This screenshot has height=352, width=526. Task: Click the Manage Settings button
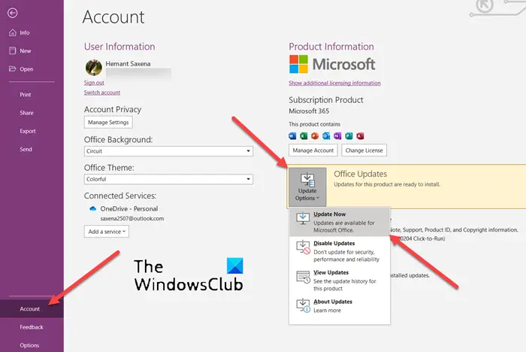tap(108, 123)
